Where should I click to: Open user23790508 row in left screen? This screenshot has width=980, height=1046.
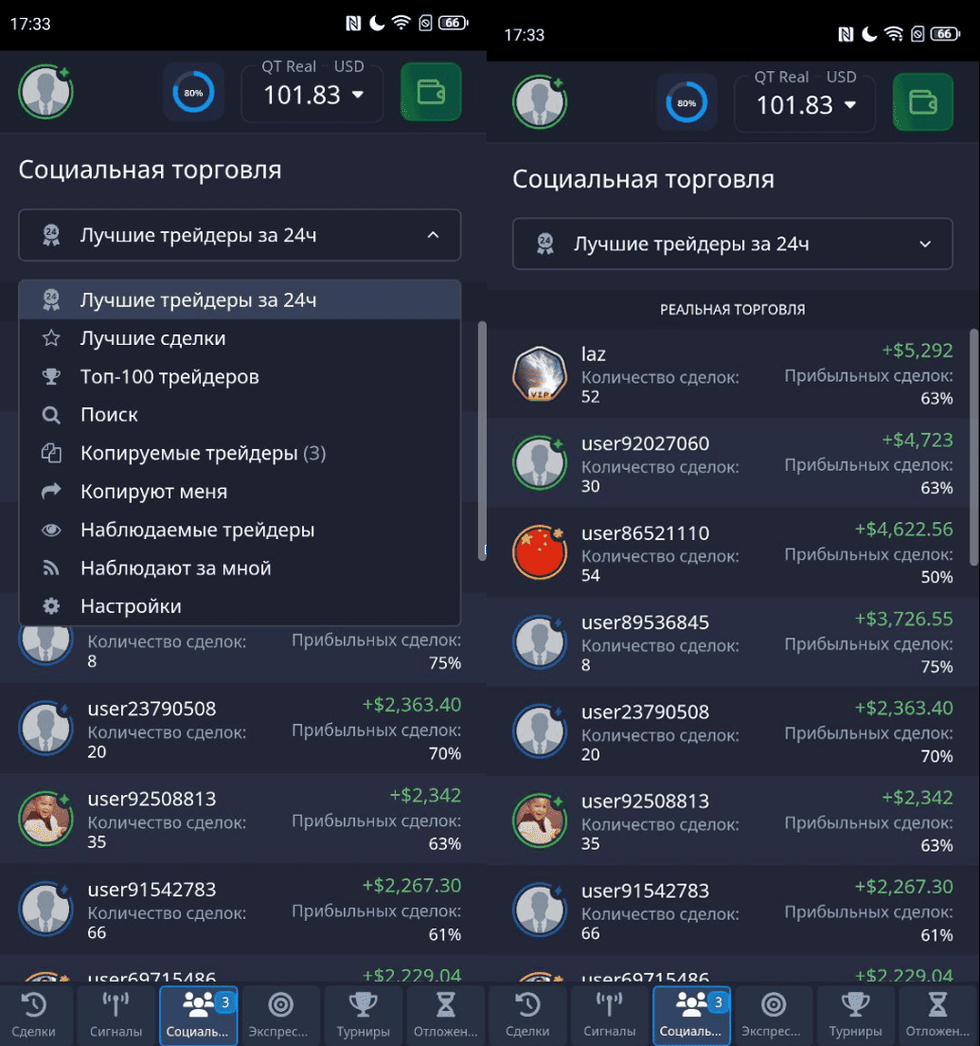coord(240,730)
